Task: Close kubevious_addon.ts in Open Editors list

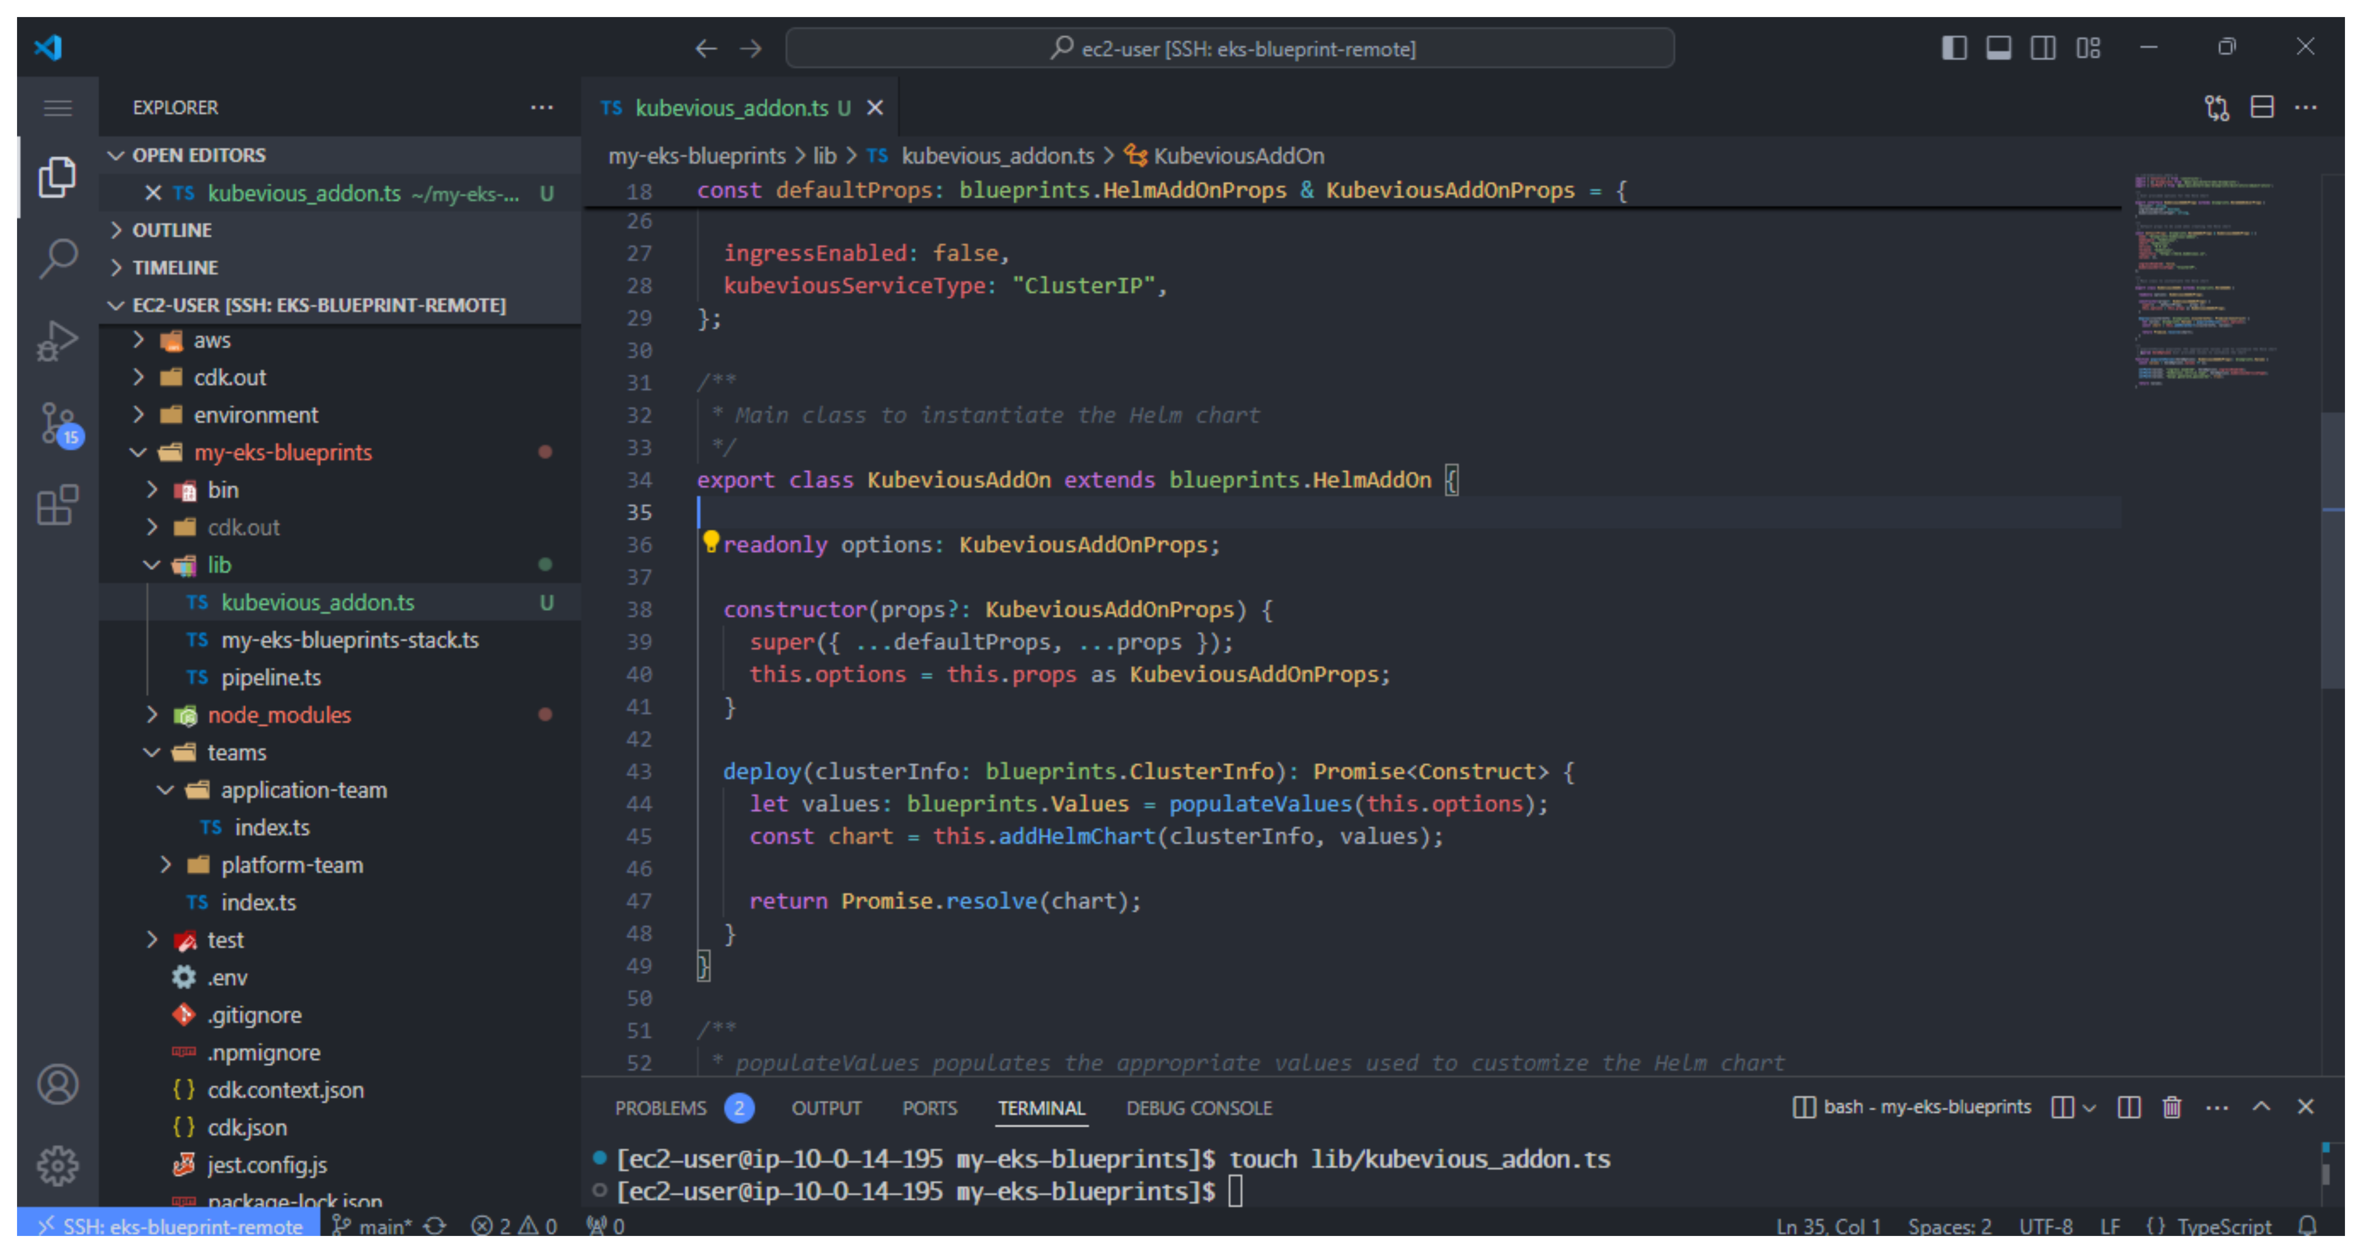Action: [153, 193]
